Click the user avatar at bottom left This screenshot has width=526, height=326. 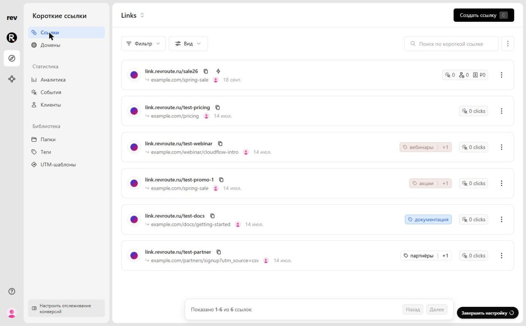[12, 312]
